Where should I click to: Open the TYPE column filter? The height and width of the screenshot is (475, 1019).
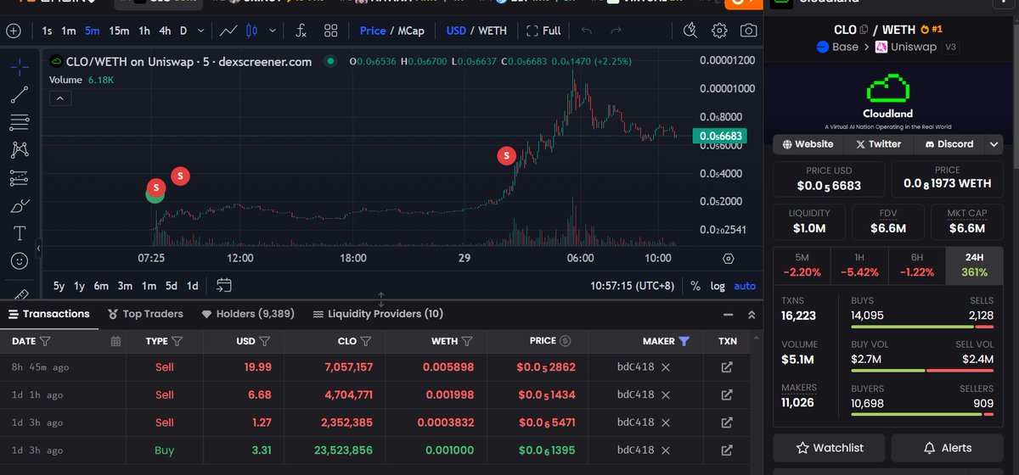(x=177, y=341)
